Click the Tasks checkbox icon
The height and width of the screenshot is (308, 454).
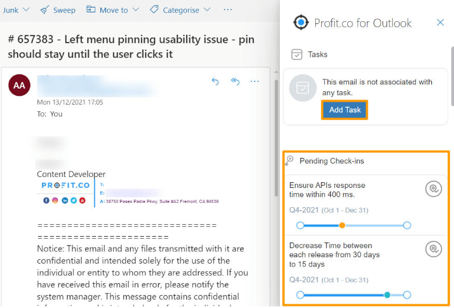(297, 54)
